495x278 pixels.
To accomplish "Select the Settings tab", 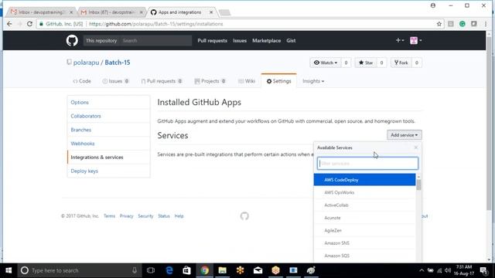I will click(x=278, y=81).
